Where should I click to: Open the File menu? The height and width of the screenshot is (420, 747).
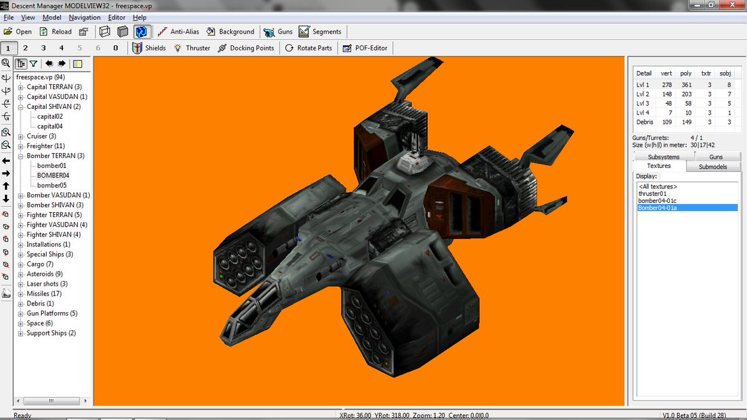[x=9, y=17]
